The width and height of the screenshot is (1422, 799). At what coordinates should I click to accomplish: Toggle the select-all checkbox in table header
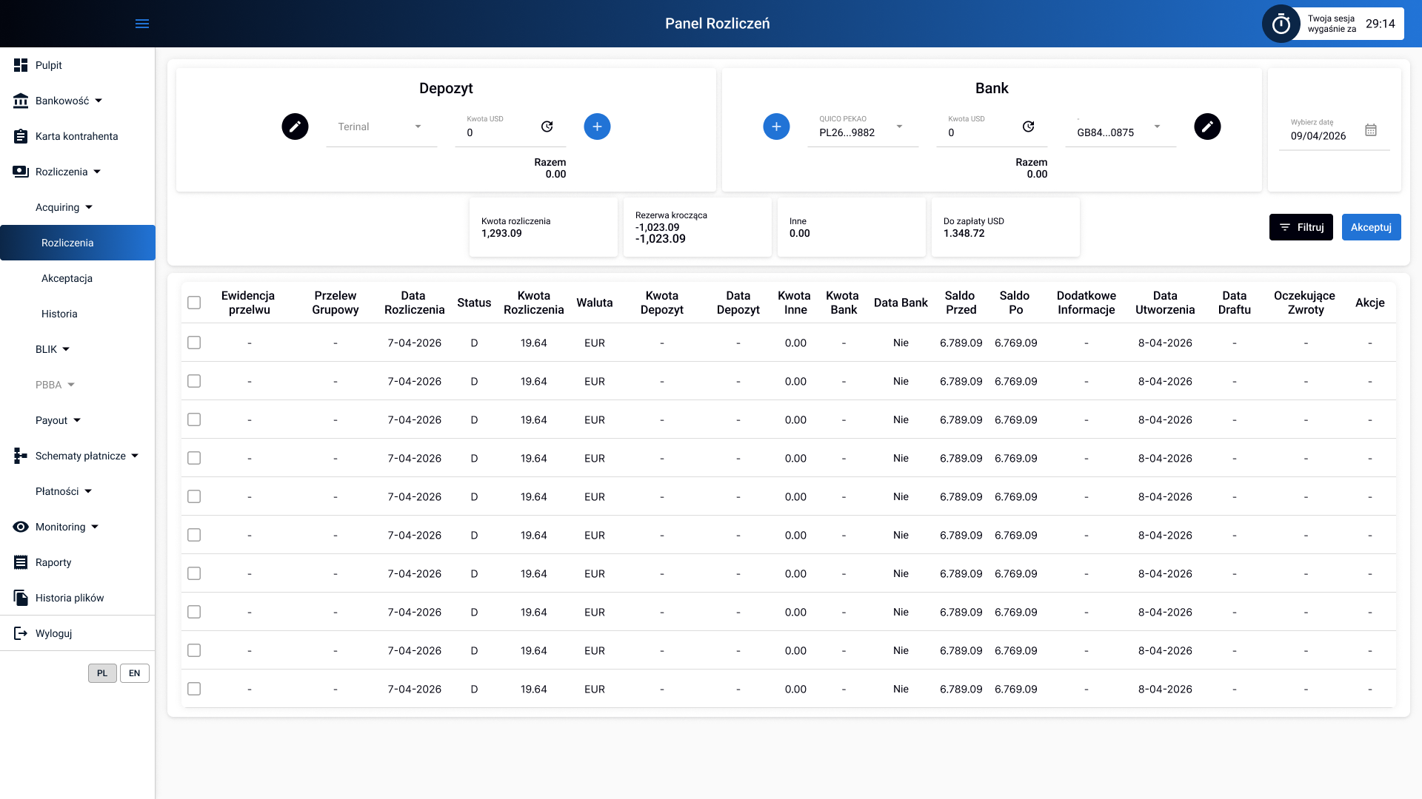click(x=194, y=303)
